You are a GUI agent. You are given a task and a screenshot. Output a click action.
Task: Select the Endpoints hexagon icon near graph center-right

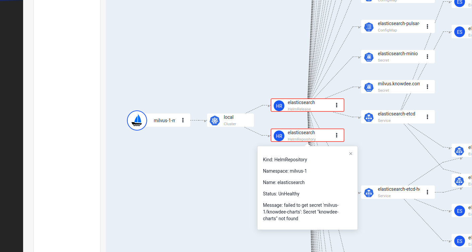pos(459,151)
